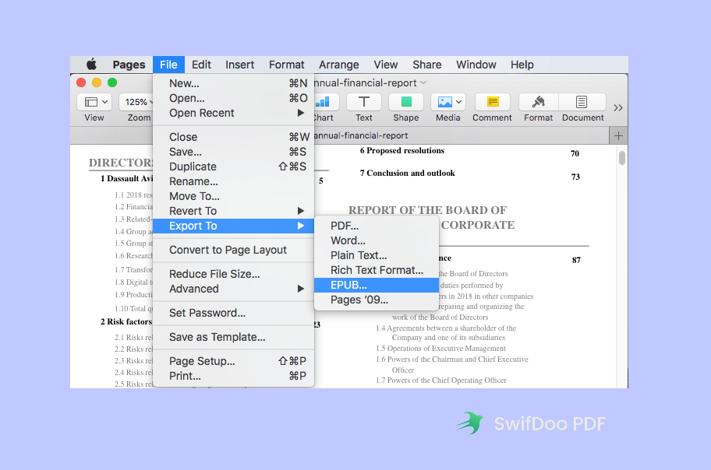
Task: Export to PDF... option
Action: click(x=377, y=226)
